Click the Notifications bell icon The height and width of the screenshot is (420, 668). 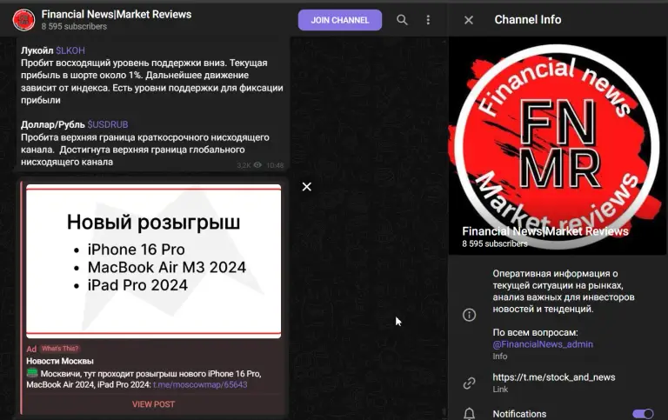click(x=469, y=414)
